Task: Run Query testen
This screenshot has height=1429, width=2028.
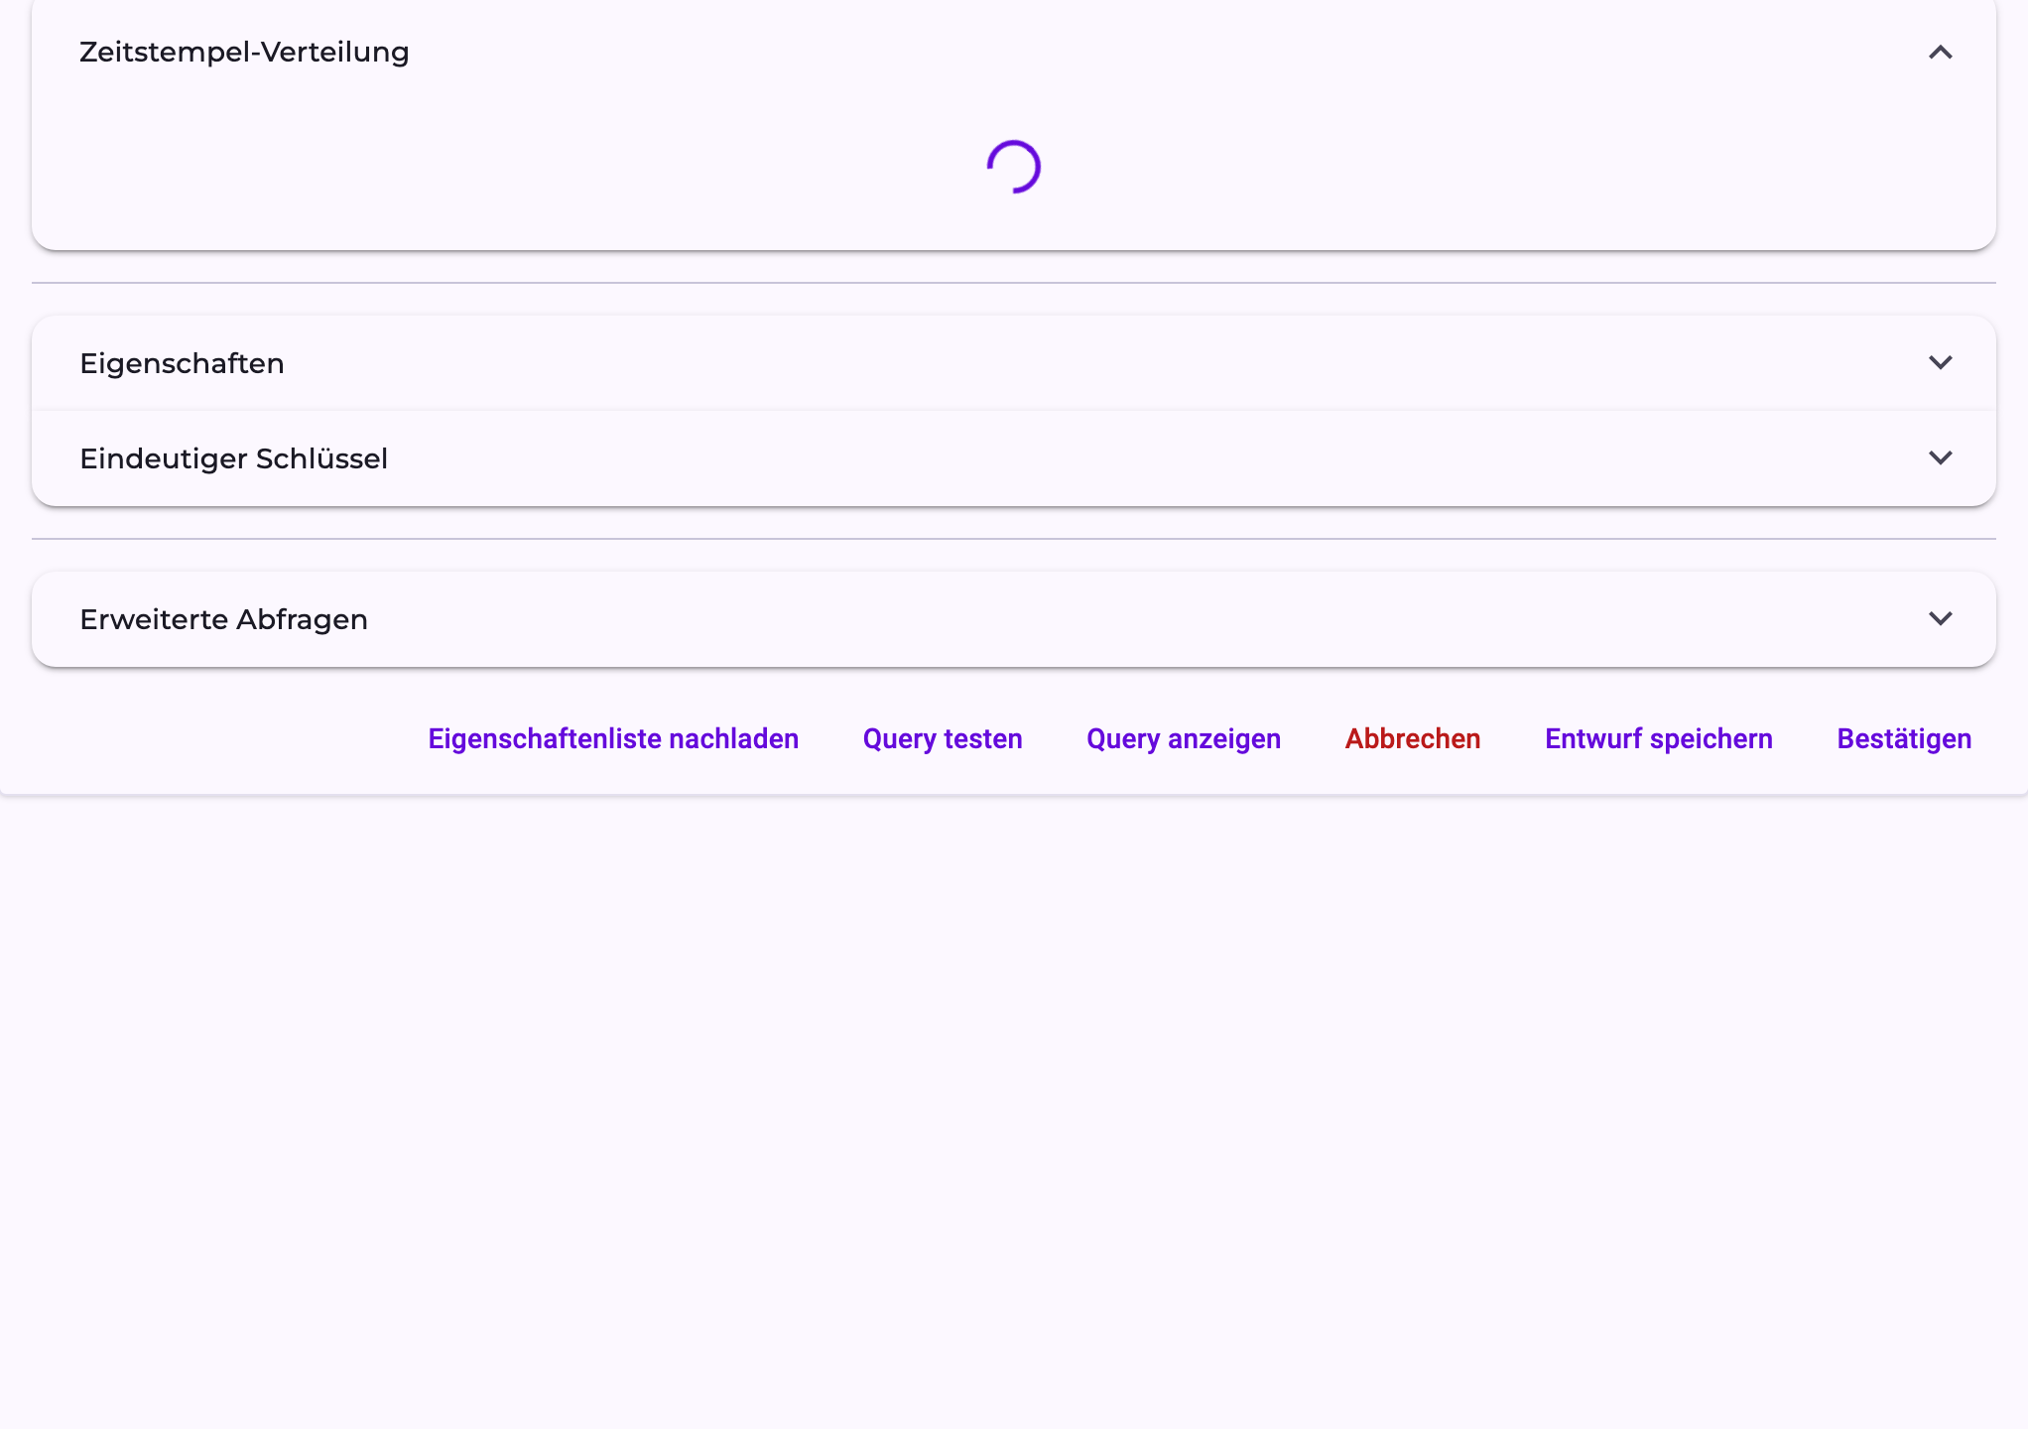Action: coord(943,739)
